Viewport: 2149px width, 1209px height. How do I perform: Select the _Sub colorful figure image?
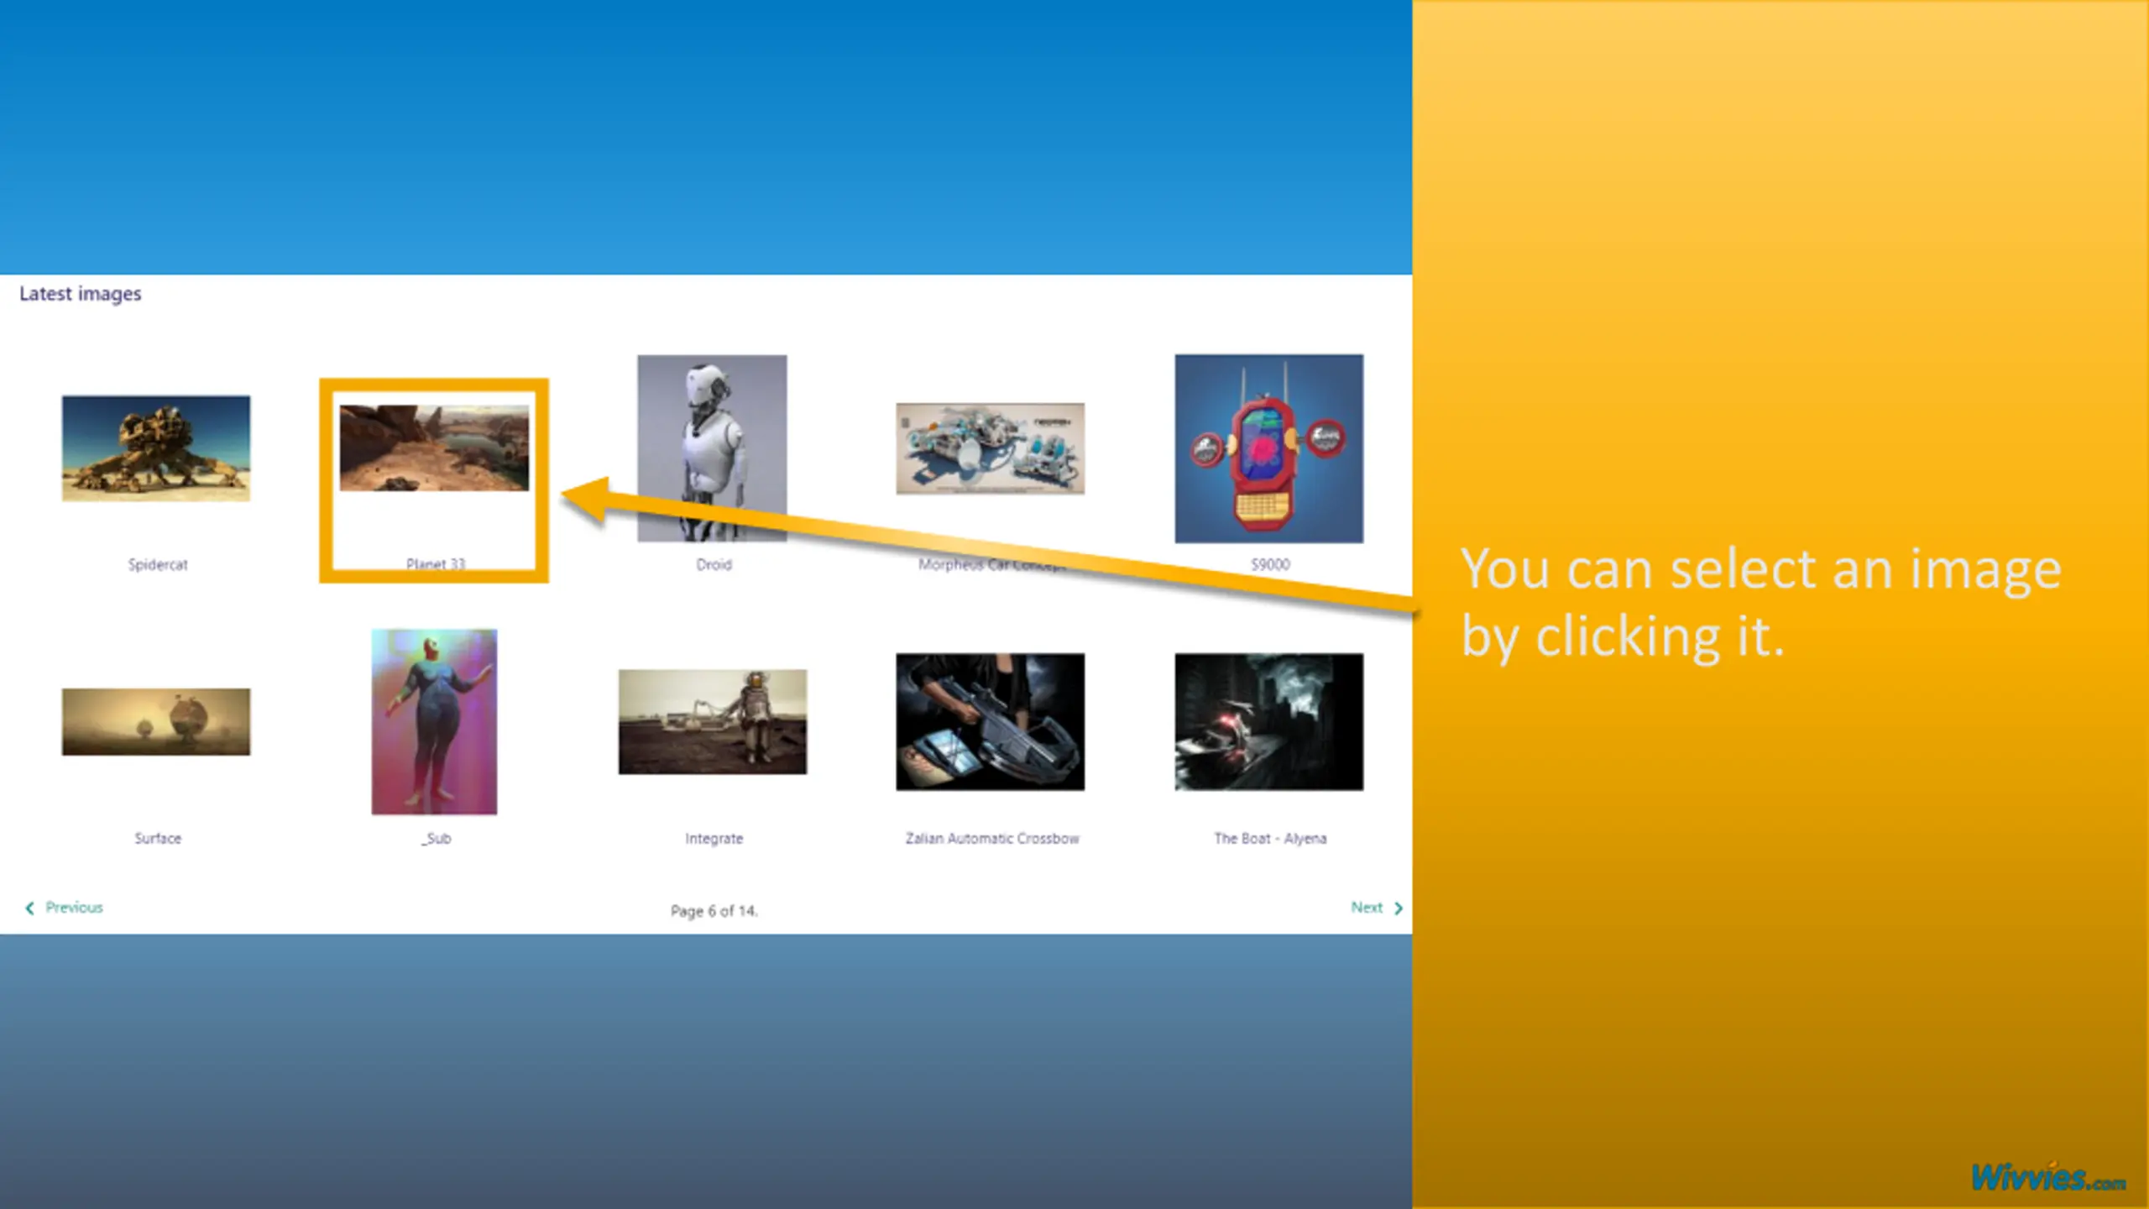tap(434, 722)
